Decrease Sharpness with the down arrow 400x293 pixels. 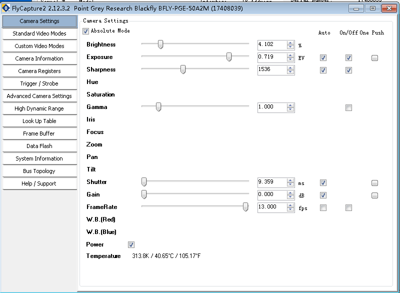tap(290, 72)
